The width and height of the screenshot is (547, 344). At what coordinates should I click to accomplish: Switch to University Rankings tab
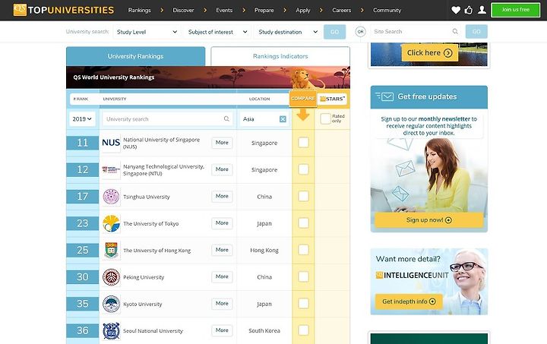135,56
